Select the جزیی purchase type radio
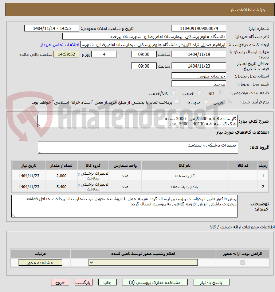 [x=229, y=102]
